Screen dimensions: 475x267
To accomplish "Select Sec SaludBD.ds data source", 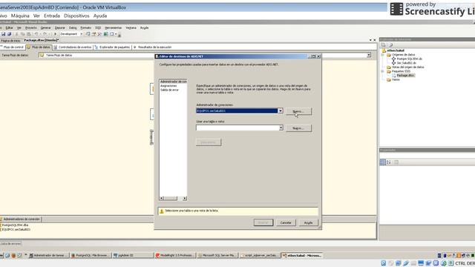I will [x=407, y=63].
